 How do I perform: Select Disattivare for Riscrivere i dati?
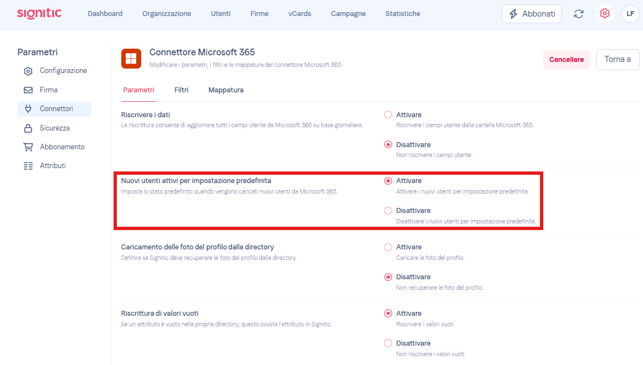(388, 144)
